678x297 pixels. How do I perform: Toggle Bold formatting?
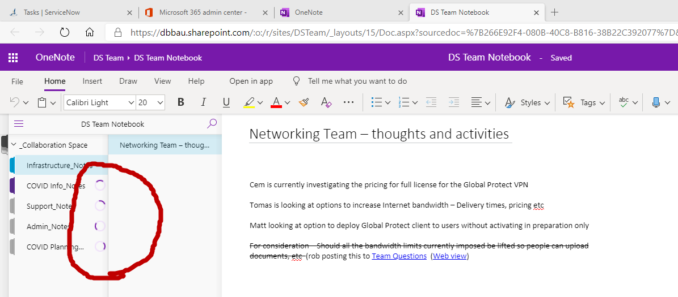[181, 102]
